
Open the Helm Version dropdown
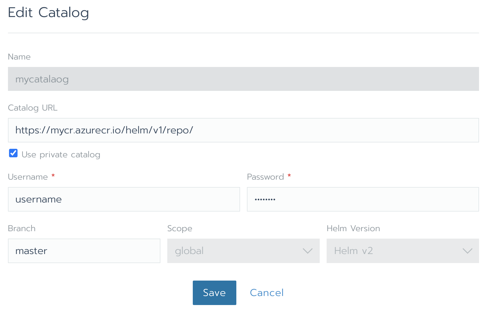(x=403, y=251)
